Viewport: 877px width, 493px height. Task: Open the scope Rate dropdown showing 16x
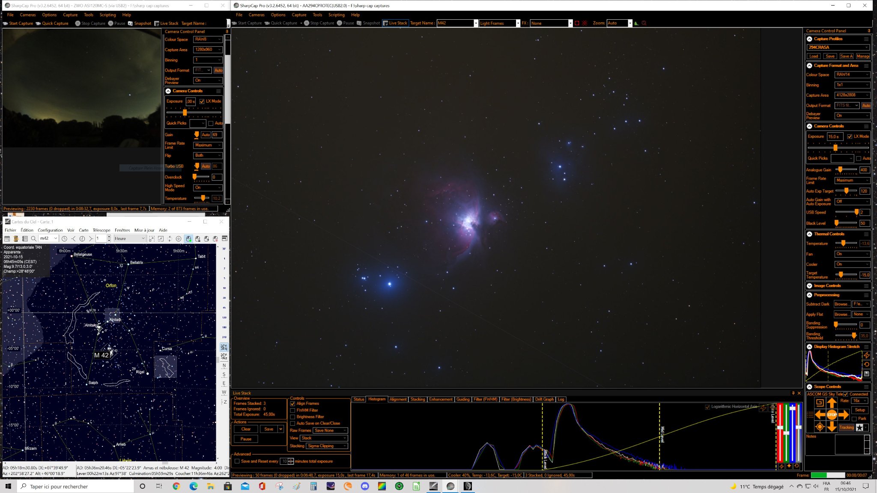click(859, 401)
